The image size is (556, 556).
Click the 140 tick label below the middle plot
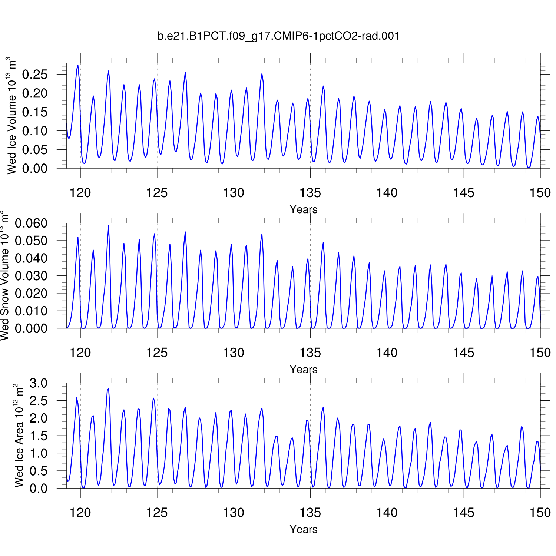(x=387, y=353)
